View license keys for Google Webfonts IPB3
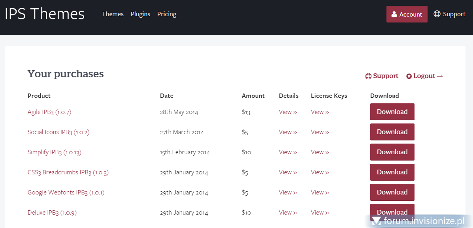This screenshot has height=228, width=473. point(320,192)
